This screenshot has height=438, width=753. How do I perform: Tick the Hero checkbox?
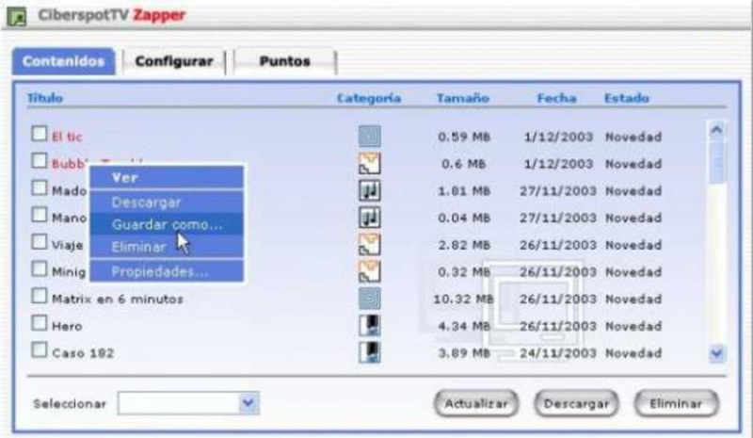(40, 322)
